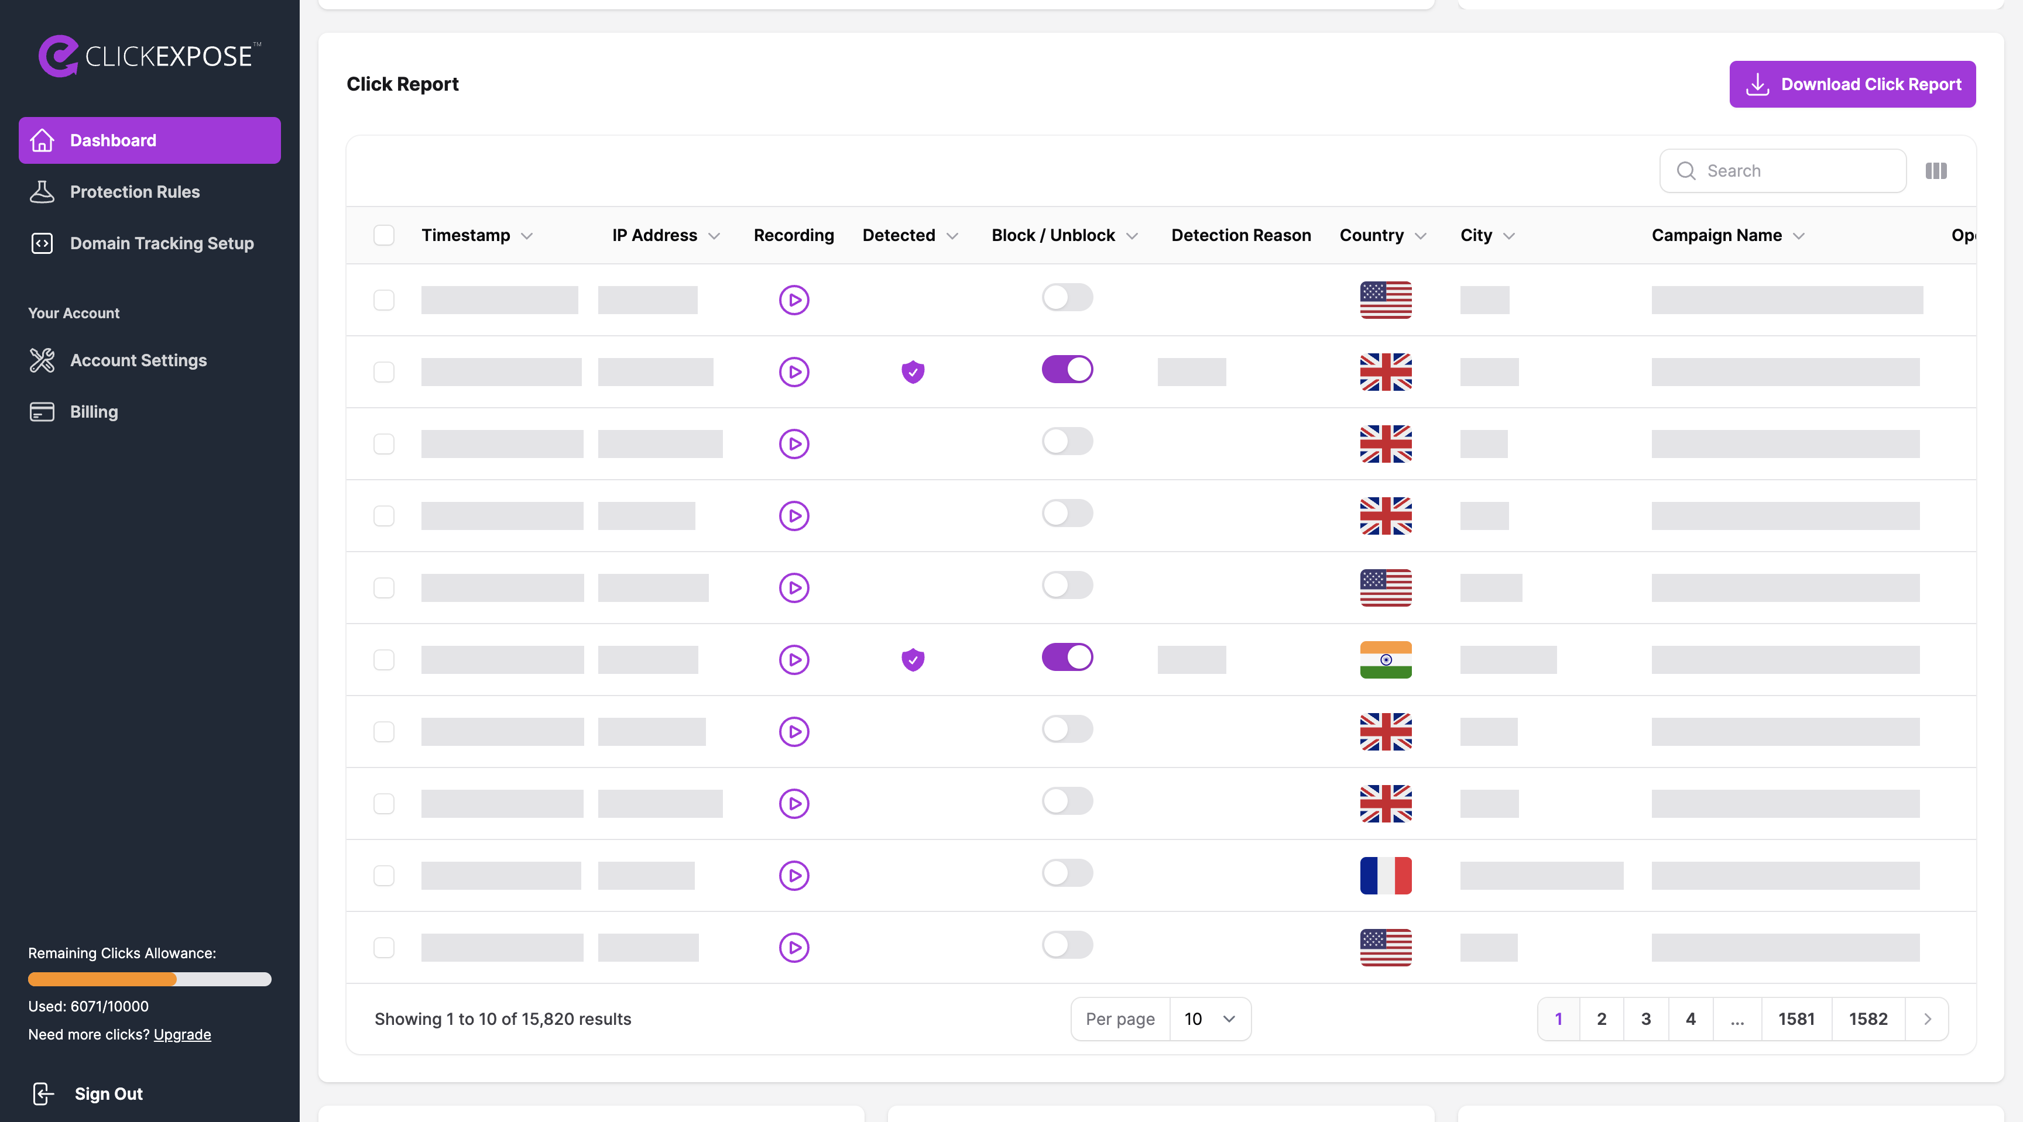Click the ClickExpose logo
The width and height of the screenshot is (2023, 1122).
point(149,57)
